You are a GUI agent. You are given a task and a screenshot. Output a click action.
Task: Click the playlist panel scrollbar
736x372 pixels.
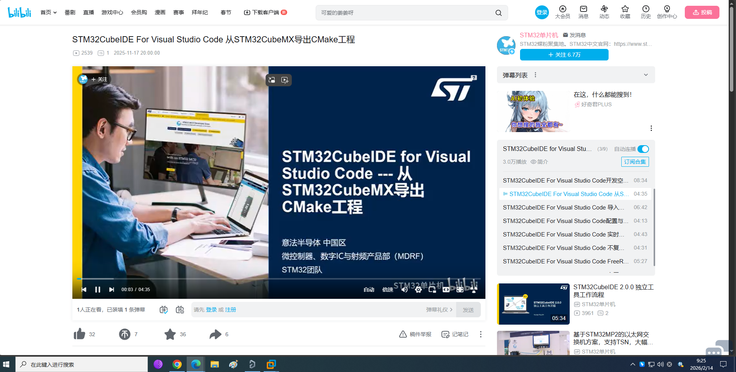[654, 227]
